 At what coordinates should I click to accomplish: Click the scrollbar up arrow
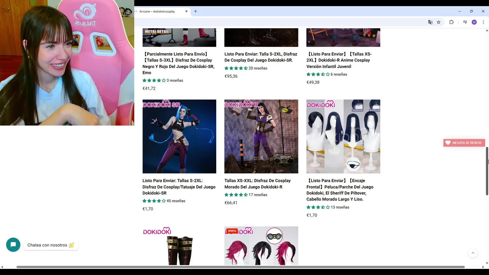tap(487, 30)
